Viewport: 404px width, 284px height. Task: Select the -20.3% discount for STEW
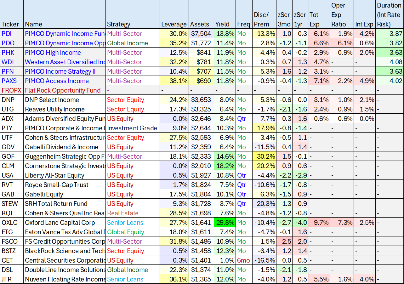pos(264,204)
